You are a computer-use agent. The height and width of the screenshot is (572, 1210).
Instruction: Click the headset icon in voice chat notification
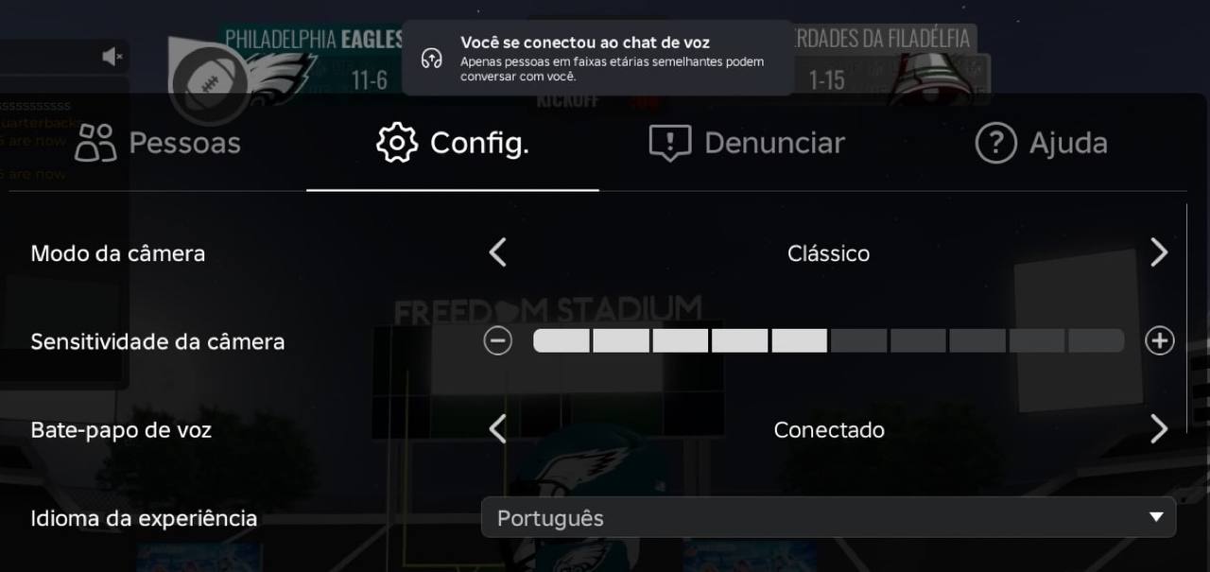[x=432, y=59]
